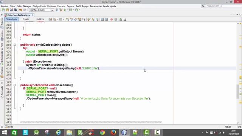
Task: Click the Find Next Occurrence icon
Action: pyautogui.click(x=76, y=19)
